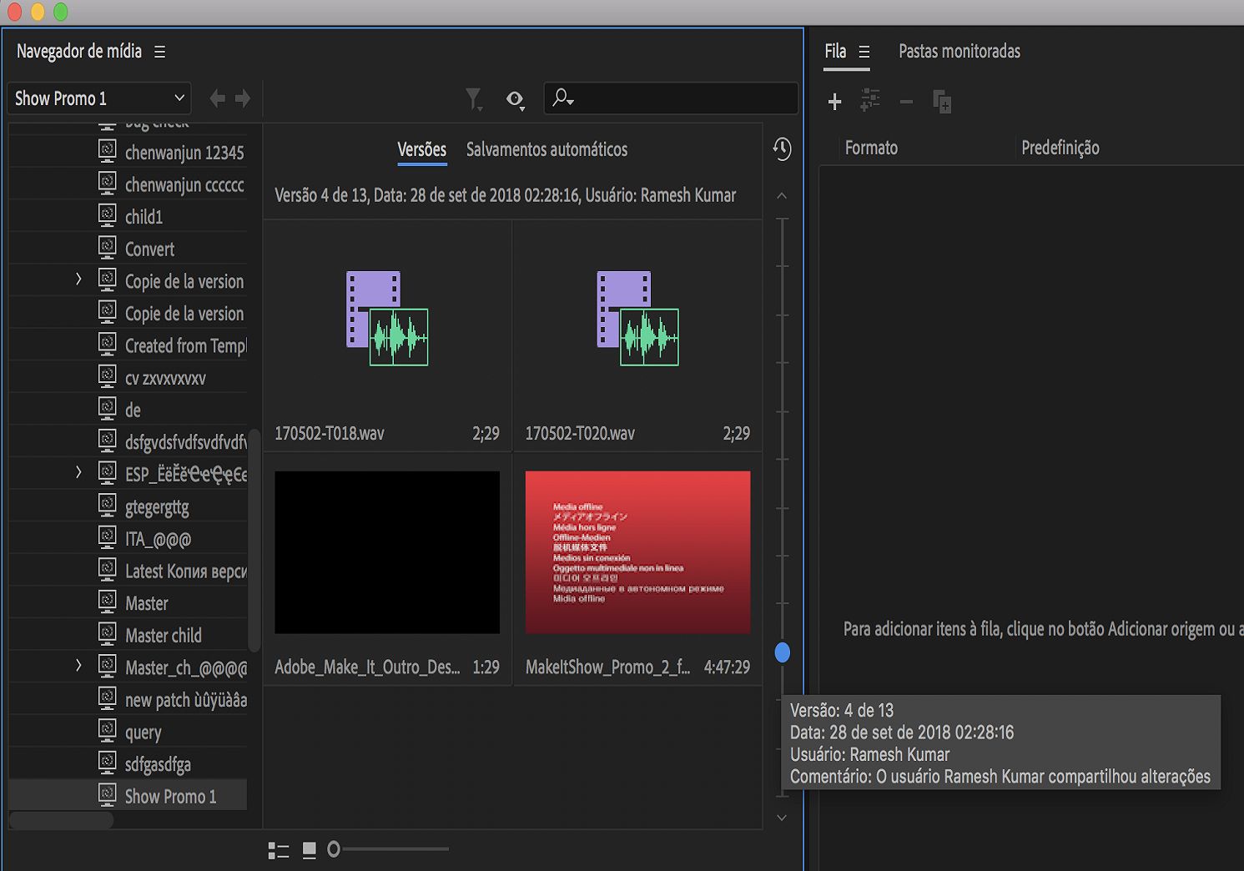Click the project icon beside Convert
Image resolution: width=1244 pixels, height=871 pixels.
coord(108,247)
